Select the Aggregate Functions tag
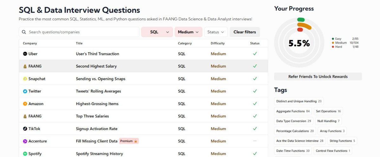380x157 pixels. click(x=293, y=111)
